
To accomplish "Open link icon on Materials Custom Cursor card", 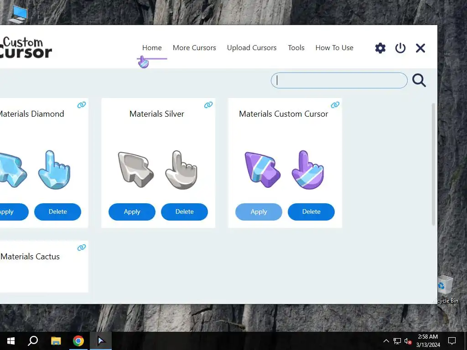I will 335,105.
